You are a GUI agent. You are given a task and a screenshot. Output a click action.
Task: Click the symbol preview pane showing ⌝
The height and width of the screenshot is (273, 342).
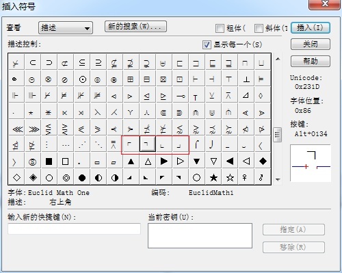pos(311,163)
